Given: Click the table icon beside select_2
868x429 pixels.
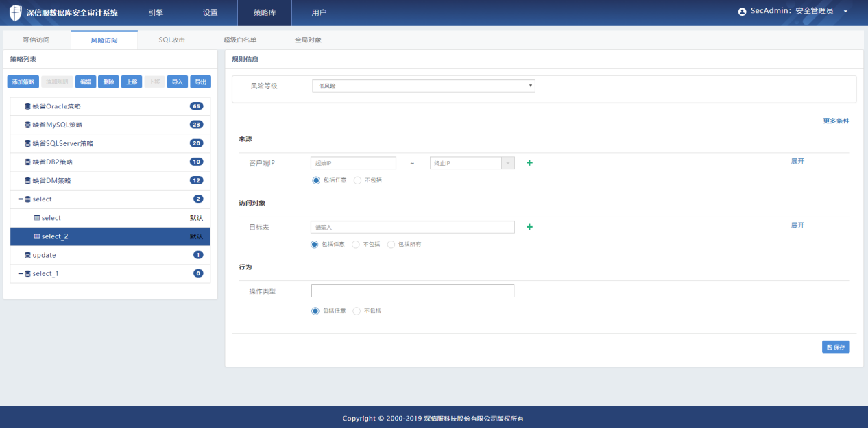Looking at the screenshot, I should [37, 236].
